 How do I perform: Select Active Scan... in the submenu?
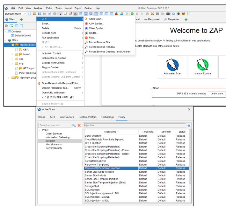(96, 19)
